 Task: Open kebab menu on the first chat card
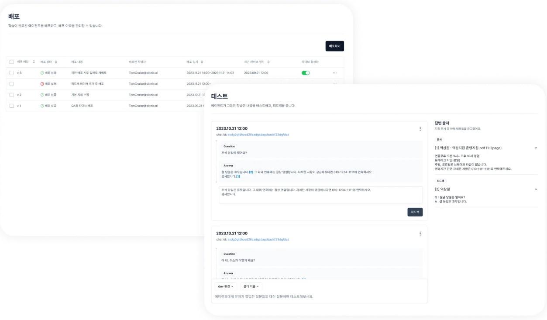tap(420, 129)
